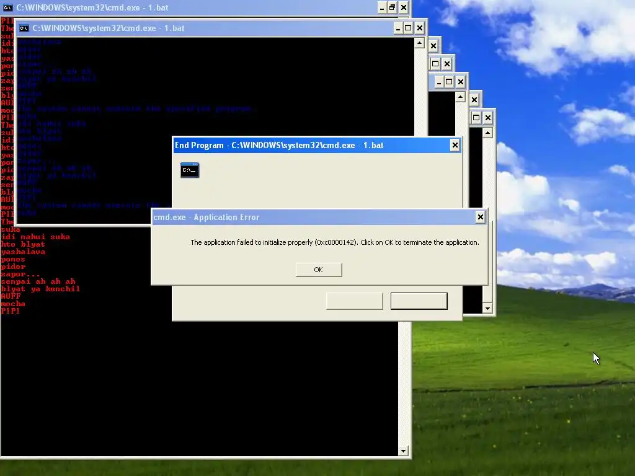Restore down the rearmost 1.bat cmd window
Image resolution: width=635 pixels, height=476 pixels.
392,7
